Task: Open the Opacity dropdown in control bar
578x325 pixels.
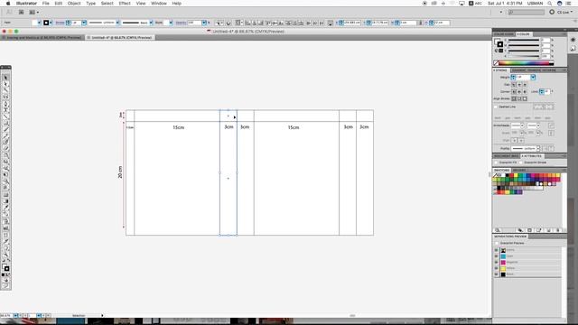Action: (204, 23)
